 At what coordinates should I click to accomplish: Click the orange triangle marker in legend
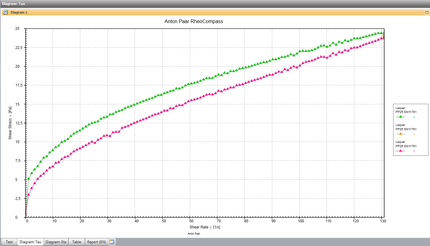tap(400, 134)
